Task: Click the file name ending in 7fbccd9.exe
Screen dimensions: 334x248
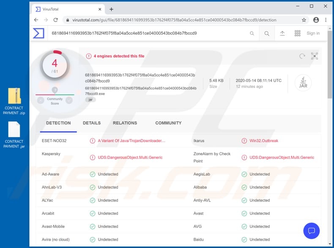Action: tap(141, 91)
